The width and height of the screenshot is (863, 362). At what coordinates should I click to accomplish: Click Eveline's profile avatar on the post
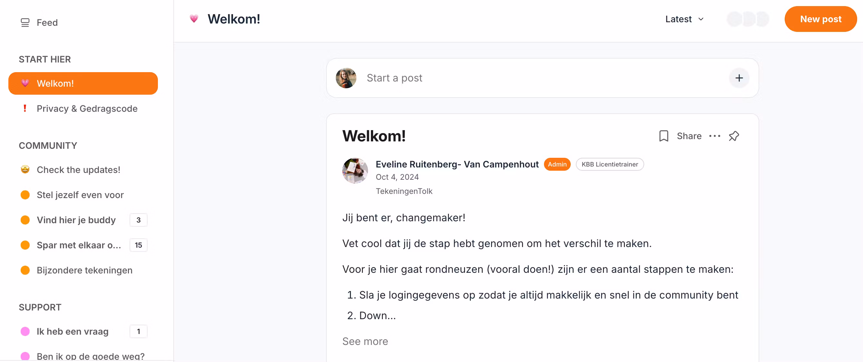pos(355,170)
